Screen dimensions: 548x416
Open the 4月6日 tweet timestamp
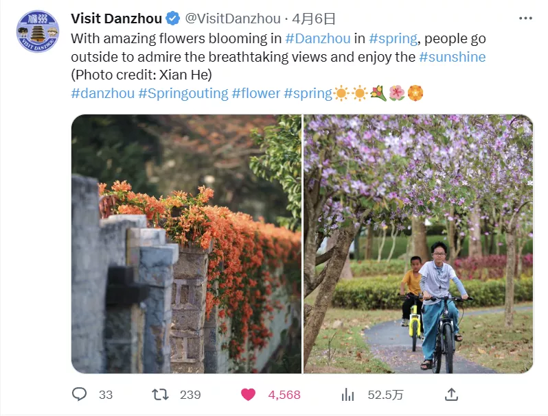314,19
